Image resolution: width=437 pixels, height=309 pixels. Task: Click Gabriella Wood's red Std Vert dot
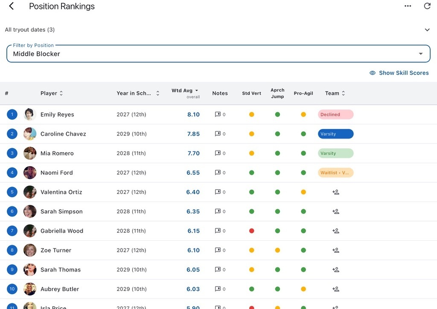[251, 231]
